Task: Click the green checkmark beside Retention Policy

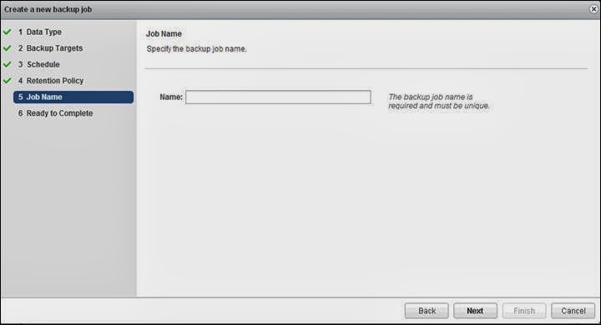Action: tap(7, 81)
